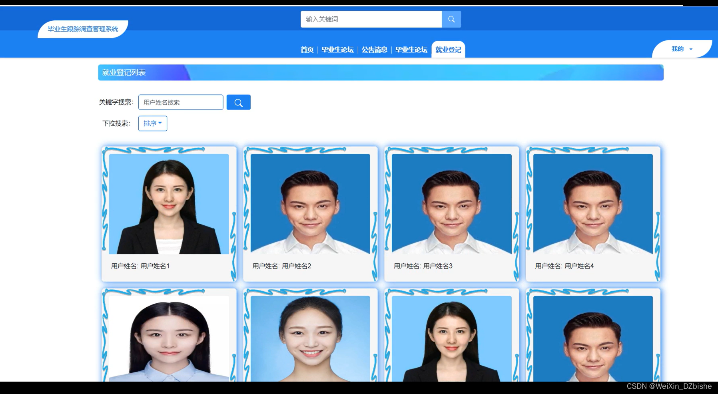Go to the 首页 tab
The image size is (718, 394).
[307, 50]
